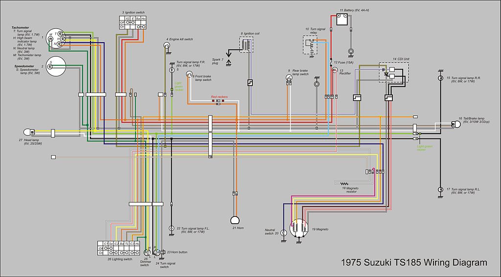Select the Battery symbol

click(342, 20)
